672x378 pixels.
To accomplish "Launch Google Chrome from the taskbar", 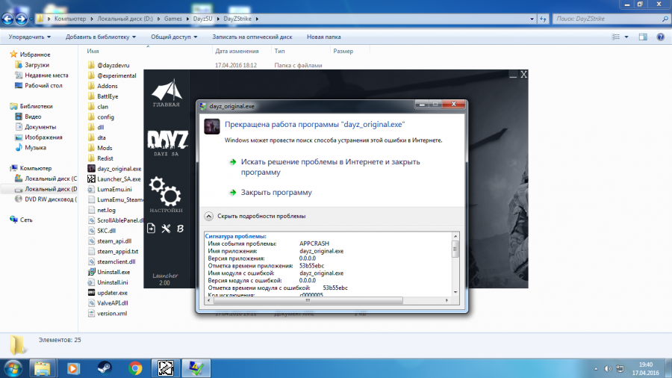I will 135,368.
